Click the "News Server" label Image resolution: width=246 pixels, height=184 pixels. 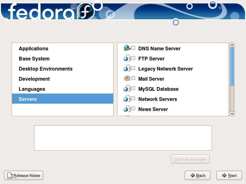coord(153,109)
